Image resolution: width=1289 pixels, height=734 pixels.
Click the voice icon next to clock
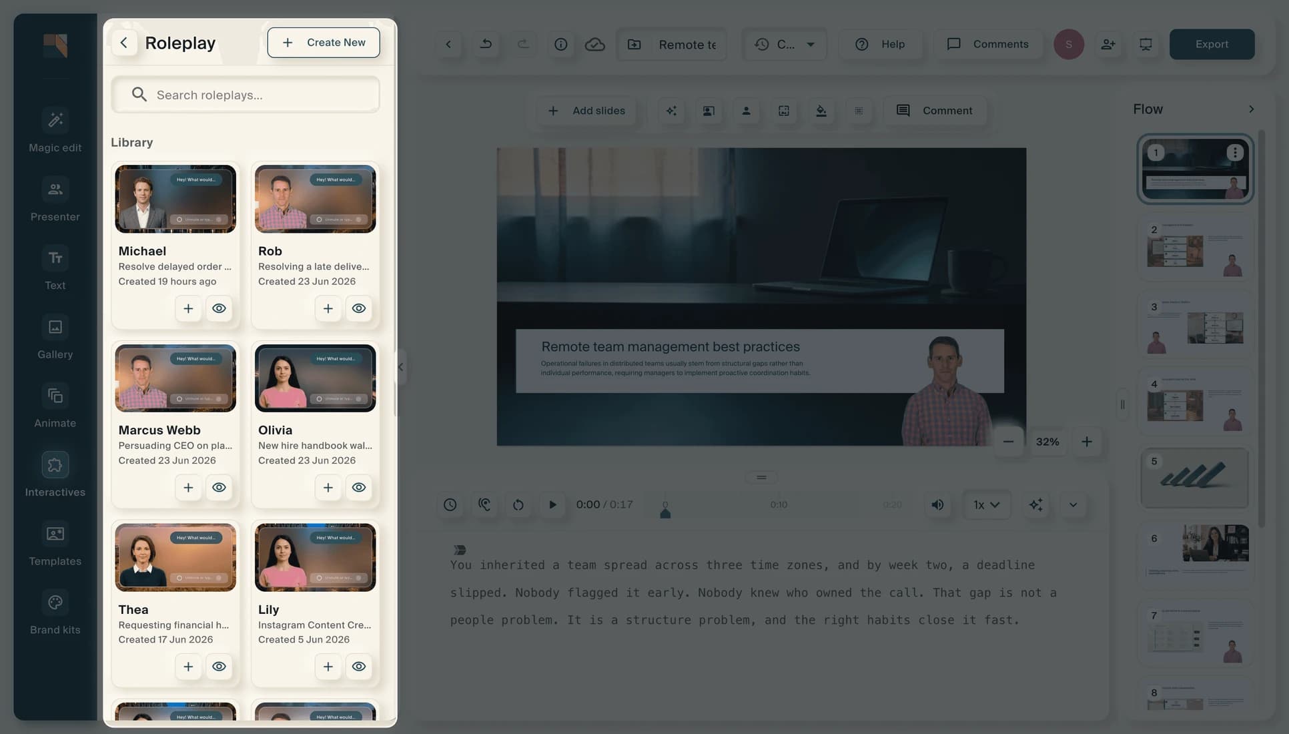(x=484, y=504)
